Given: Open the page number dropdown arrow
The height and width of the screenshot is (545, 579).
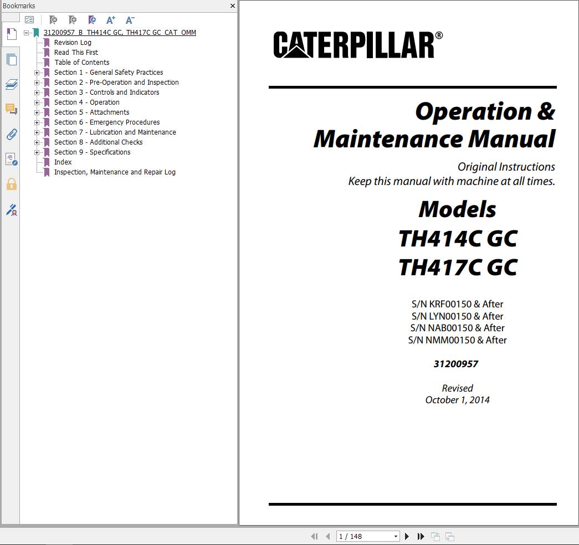Looking at the screenshot, I should [396, 536].
